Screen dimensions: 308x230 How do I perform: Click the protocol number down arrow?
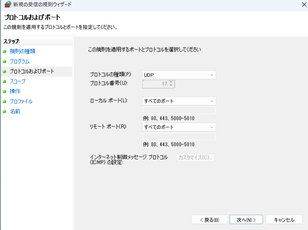(x=171, y=86)
